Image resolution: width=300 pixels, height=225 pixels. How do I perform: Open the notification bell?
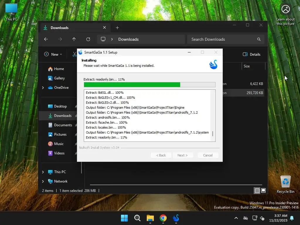coord(292,218)
